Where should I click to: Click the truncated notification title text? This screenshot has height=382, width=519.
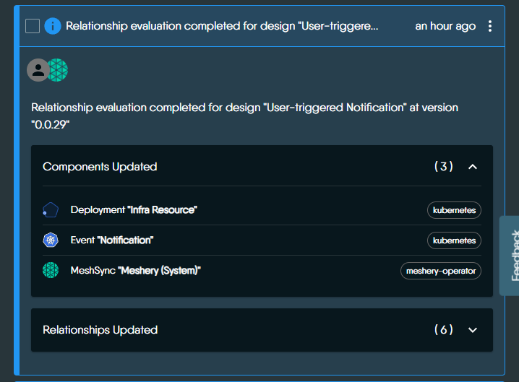[x=222, y=26]
